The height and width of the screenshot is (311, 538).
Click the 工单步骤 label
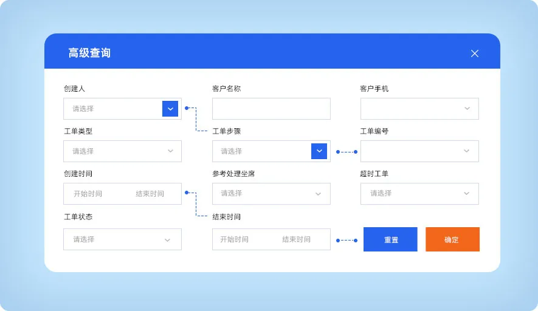[227, 131]
